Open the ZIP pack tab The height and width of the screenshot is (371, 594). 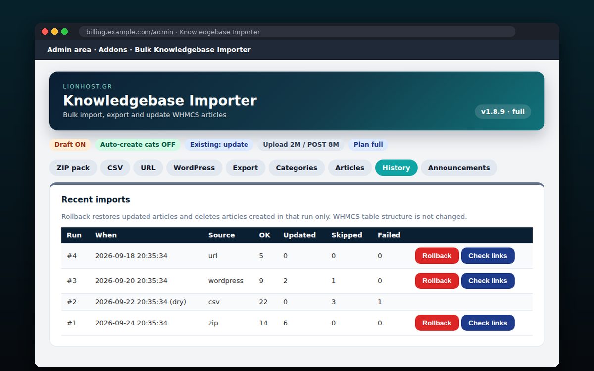[73, 168]
